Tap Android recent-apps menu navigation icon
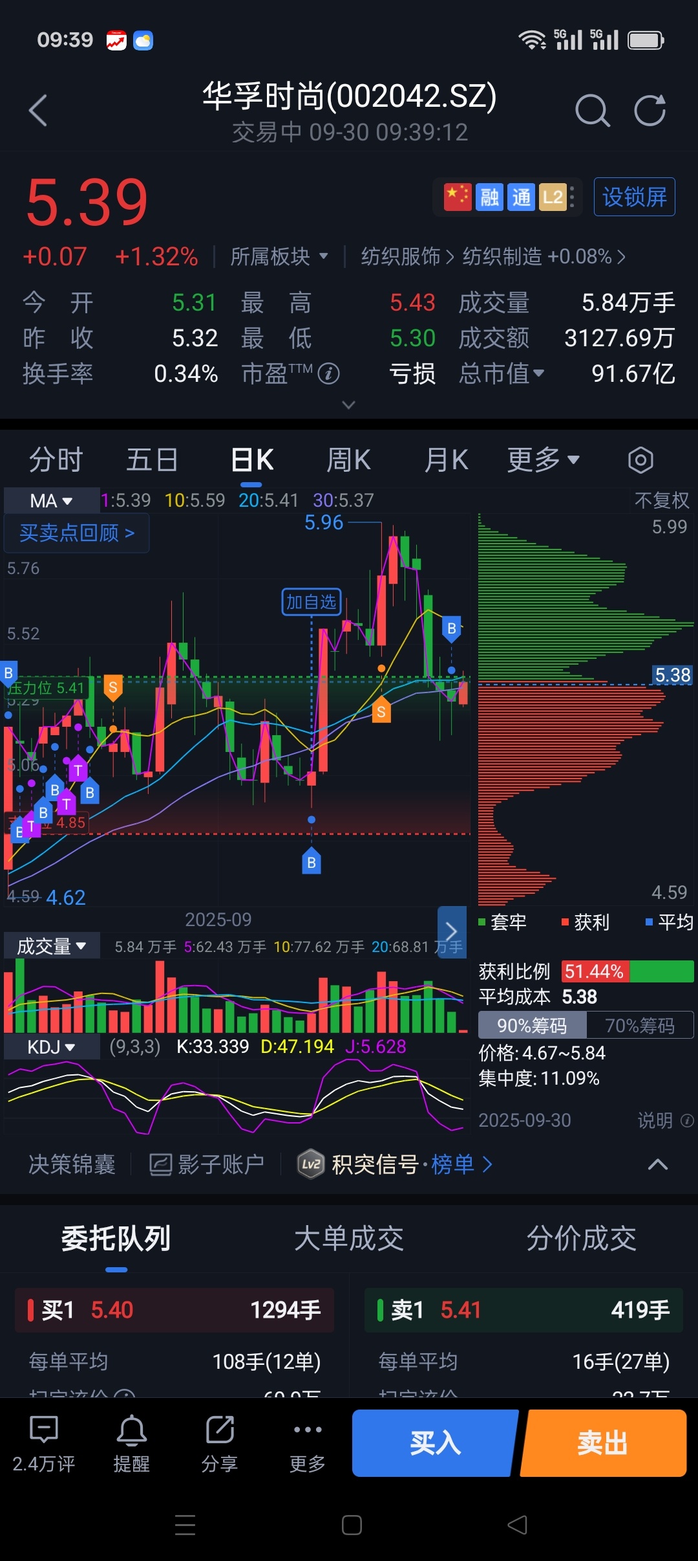The image size is (698, 1561). click(185, 1525)
